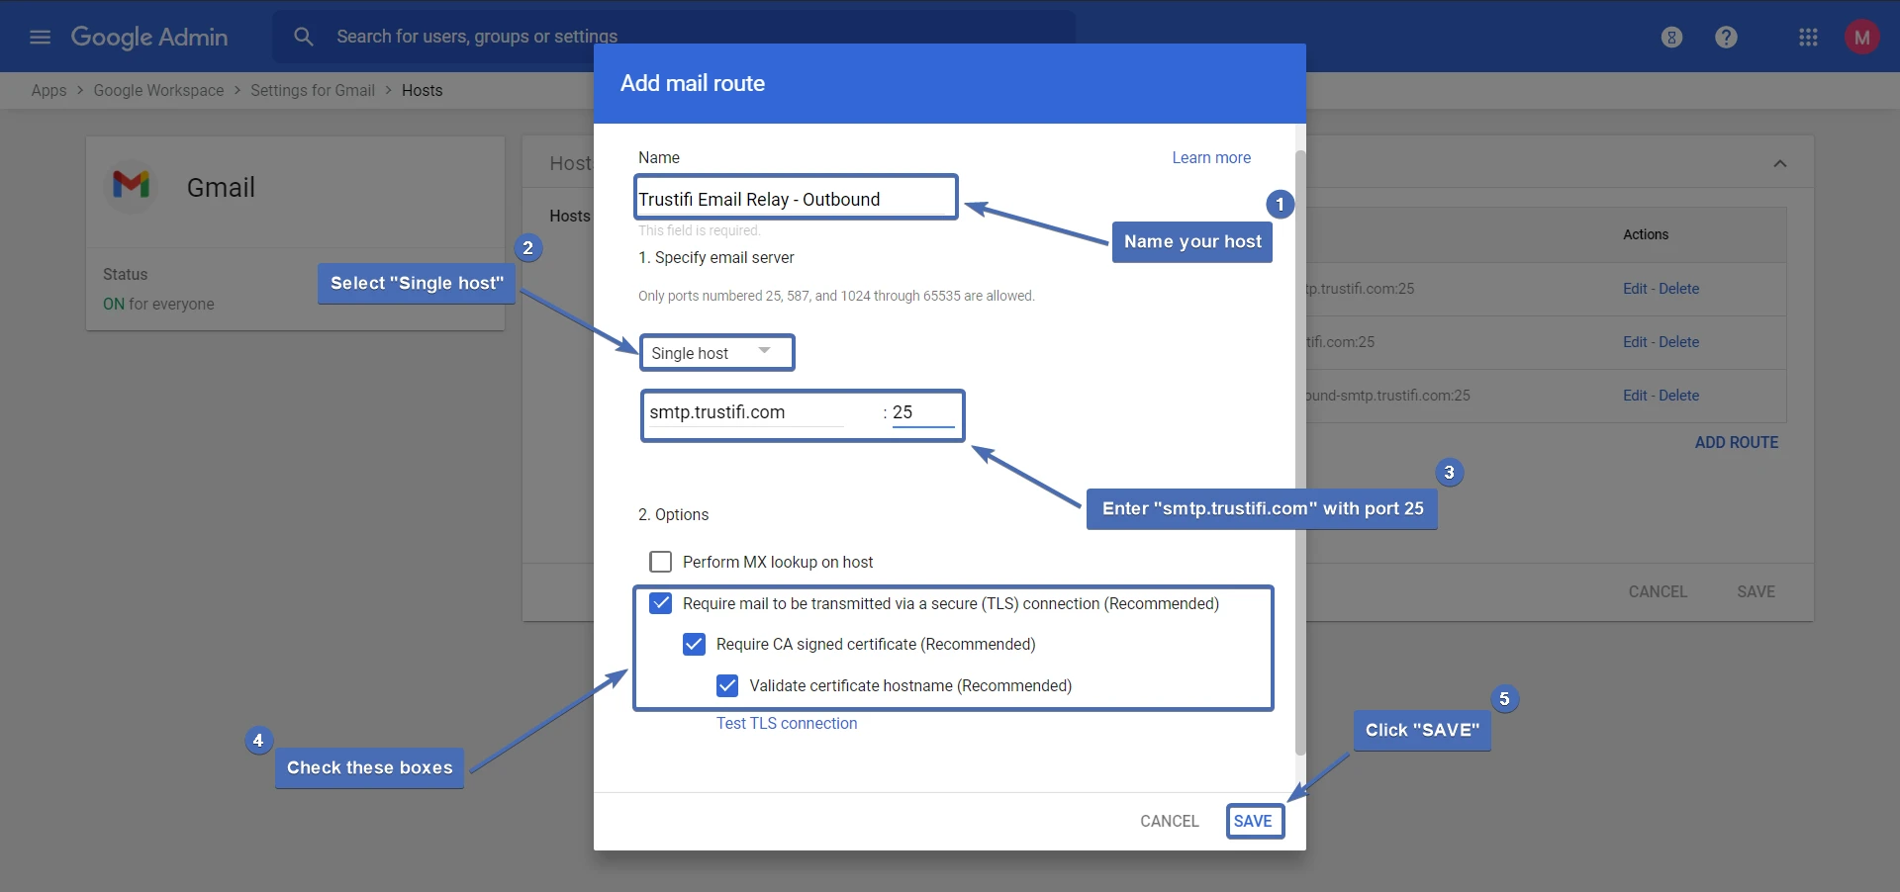The height and width of the screenshot is (892, 1900).
Task: Open the hourglass tasks icon
Action: point(1671,38)
